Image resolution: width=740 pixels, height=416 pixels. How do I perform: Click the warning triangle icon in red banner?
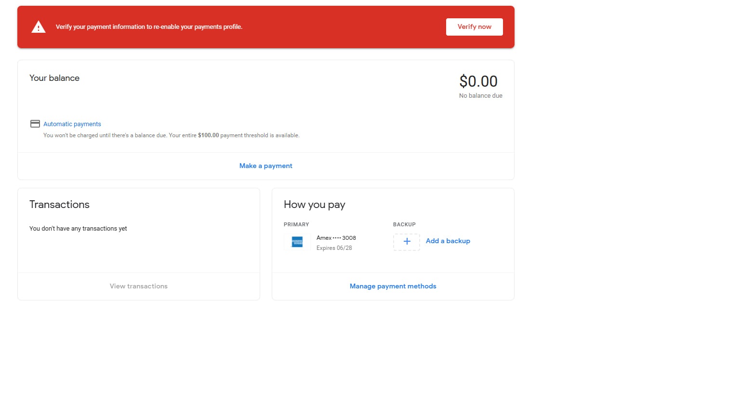[39, 27]
